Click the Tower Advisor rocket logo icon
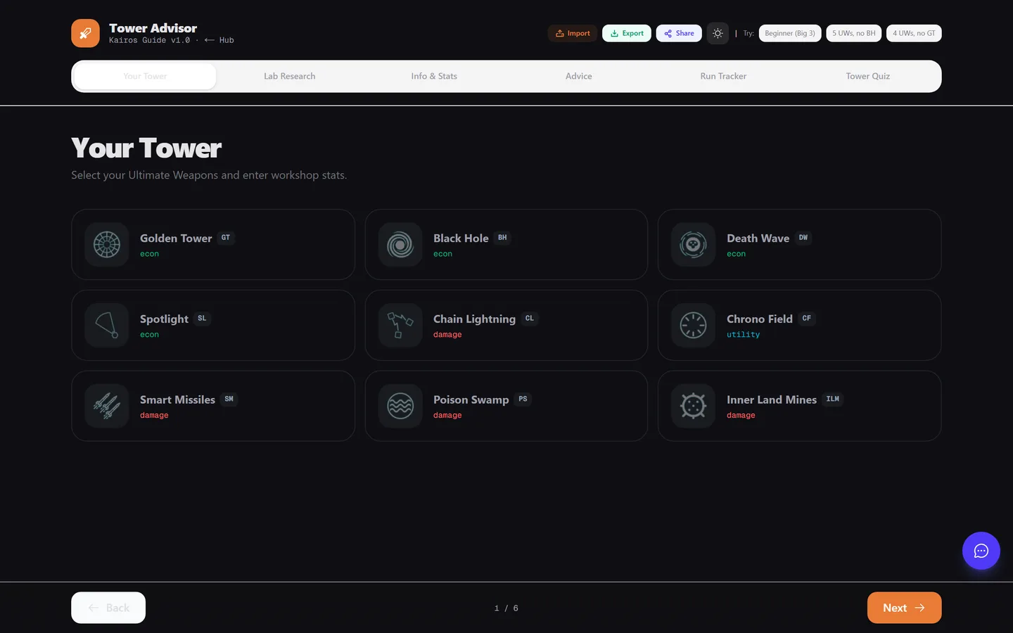 pyautogui.click(x=85, y=33)
